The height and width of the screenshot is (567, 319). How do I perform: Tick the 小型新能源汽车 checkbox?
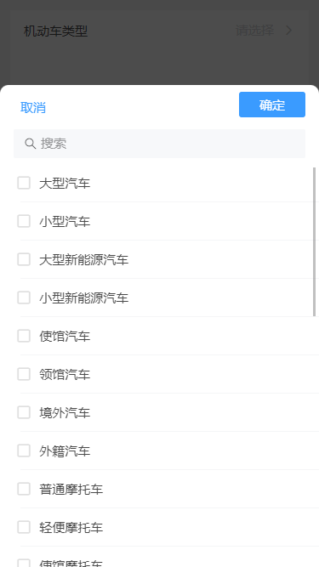pyautogui.click(x=24, y=298)
